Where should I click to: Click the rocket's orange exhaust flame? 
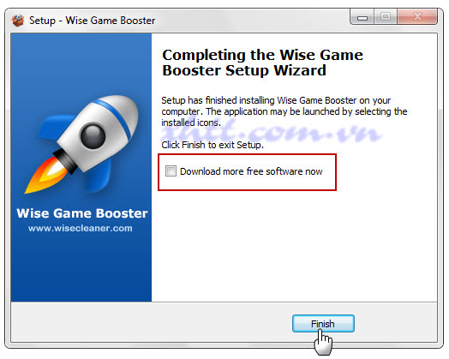pos(45,175)
